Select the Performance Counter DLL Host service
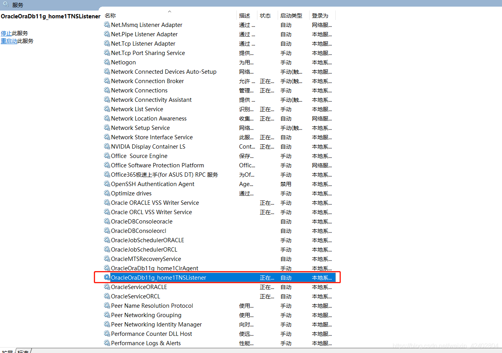502x353 pixels. [151, 333]
